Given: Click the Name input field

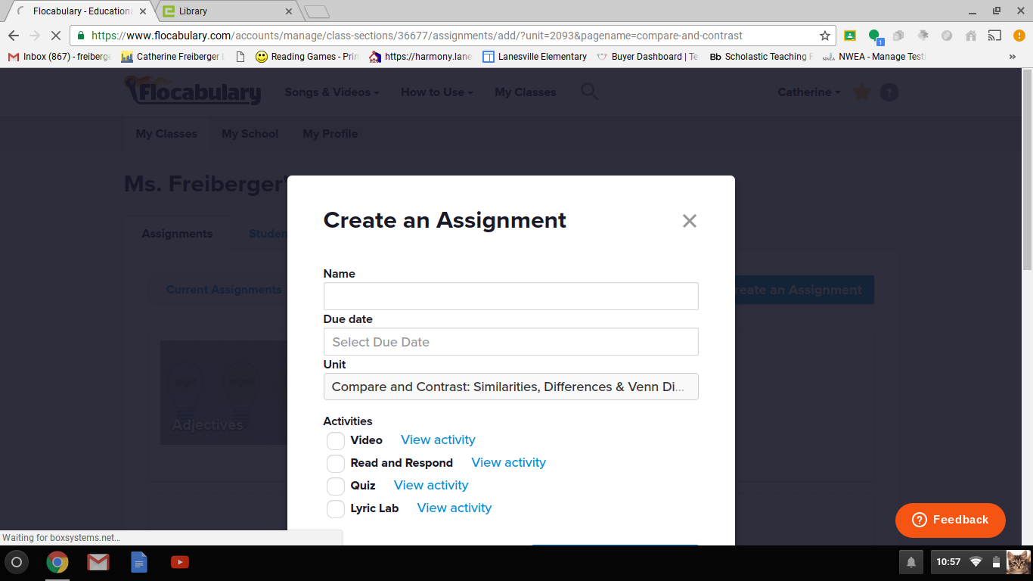Looking at the screenshot, I should click(510, 297).
